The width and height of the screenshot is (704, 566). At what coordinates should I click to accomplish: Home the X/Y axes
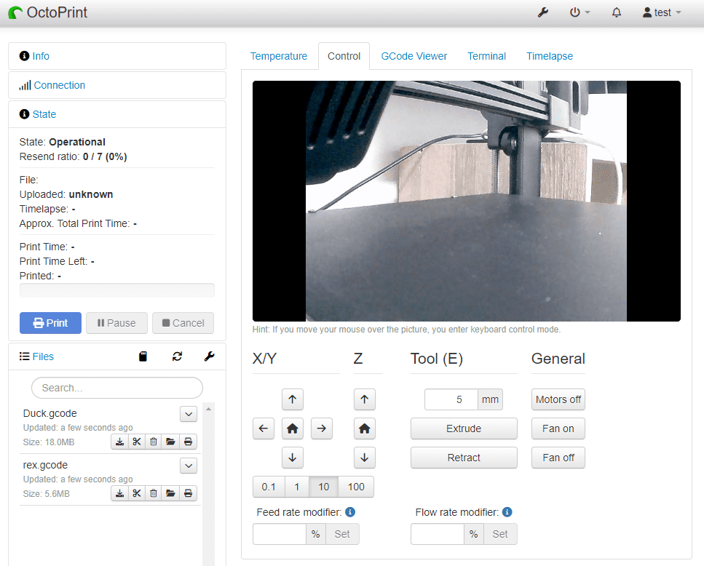click(293, 429)
